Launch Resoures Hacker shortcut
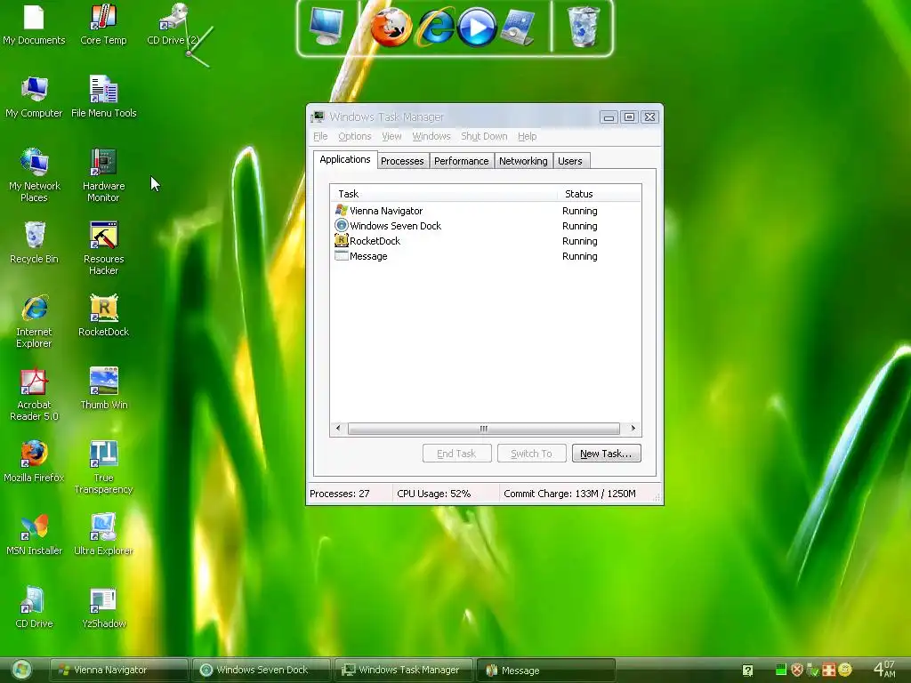Screen dimensions: 911x683 103,249
